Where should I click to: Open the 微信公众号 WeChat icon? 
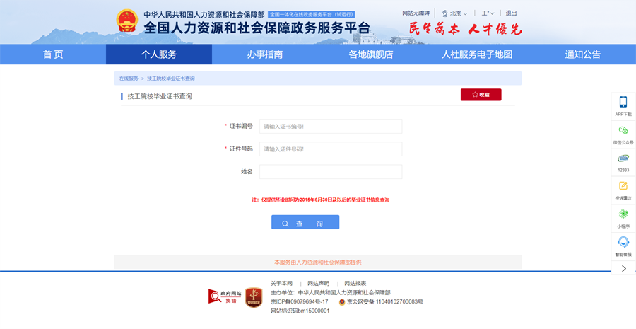[623, 131]
